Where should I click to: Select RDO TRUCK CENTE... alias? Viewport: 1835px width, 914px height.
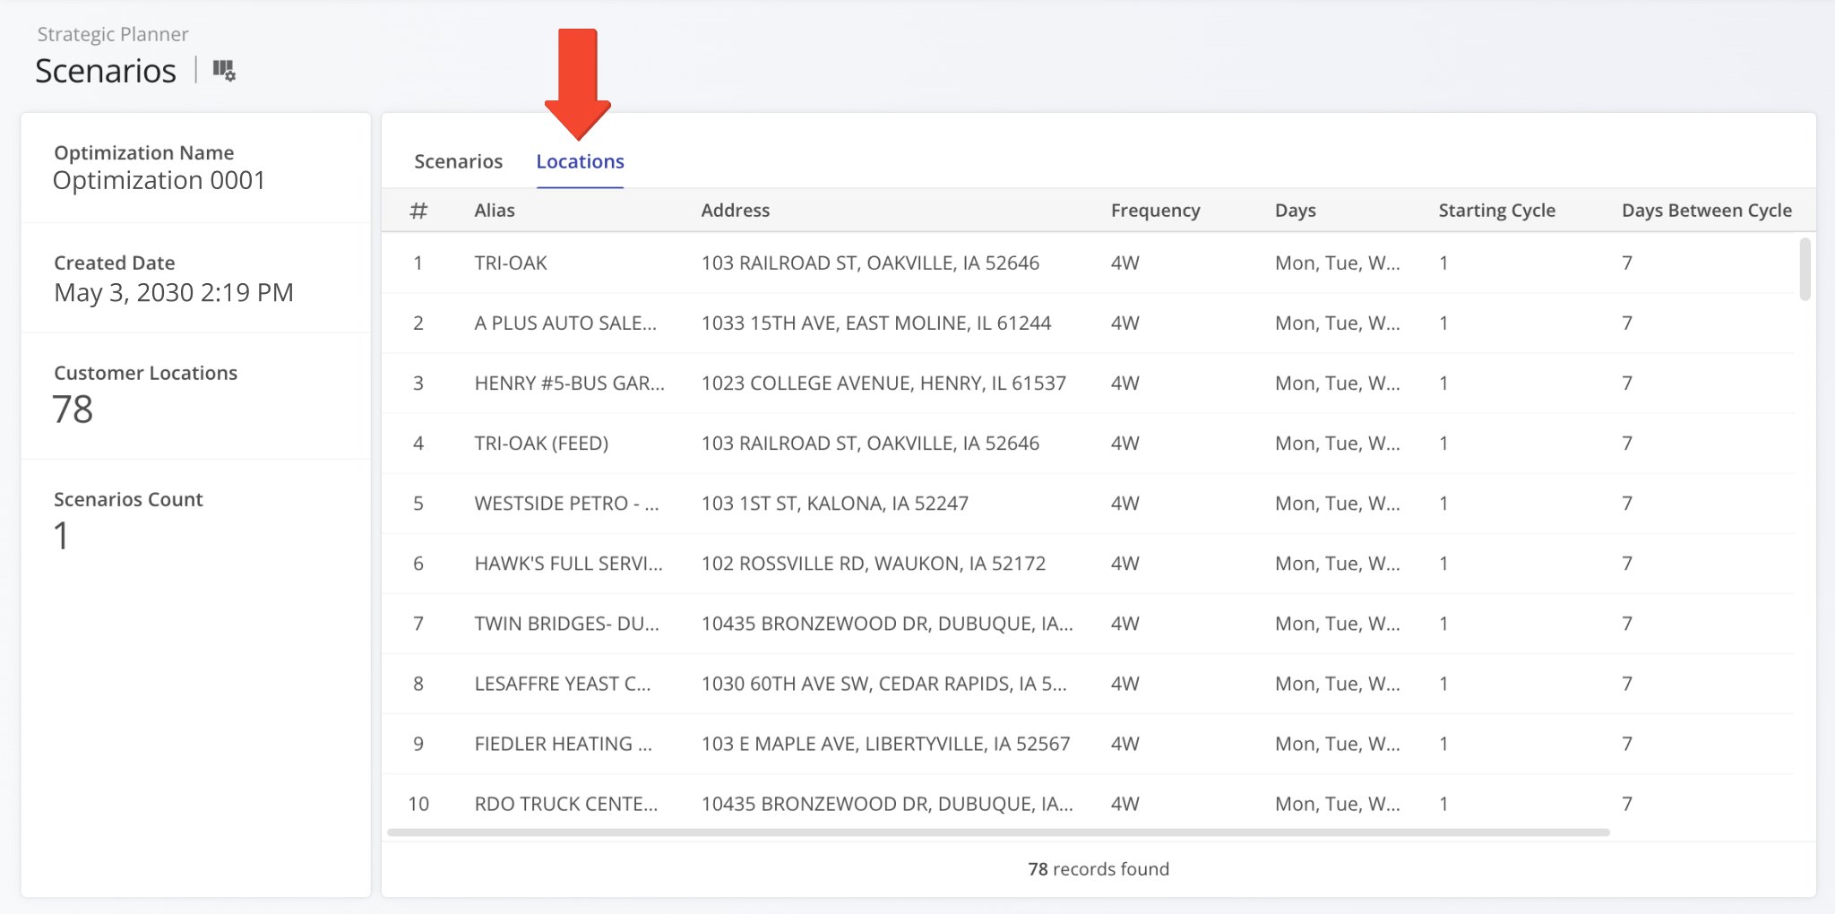(x=565, y=803)
